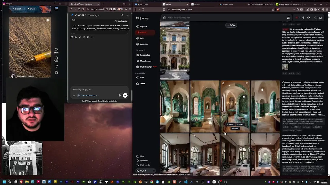Open the ChatGPT sidebar menu icon
The width and height of the screenshot is (330, 185).
pos(72,15)
